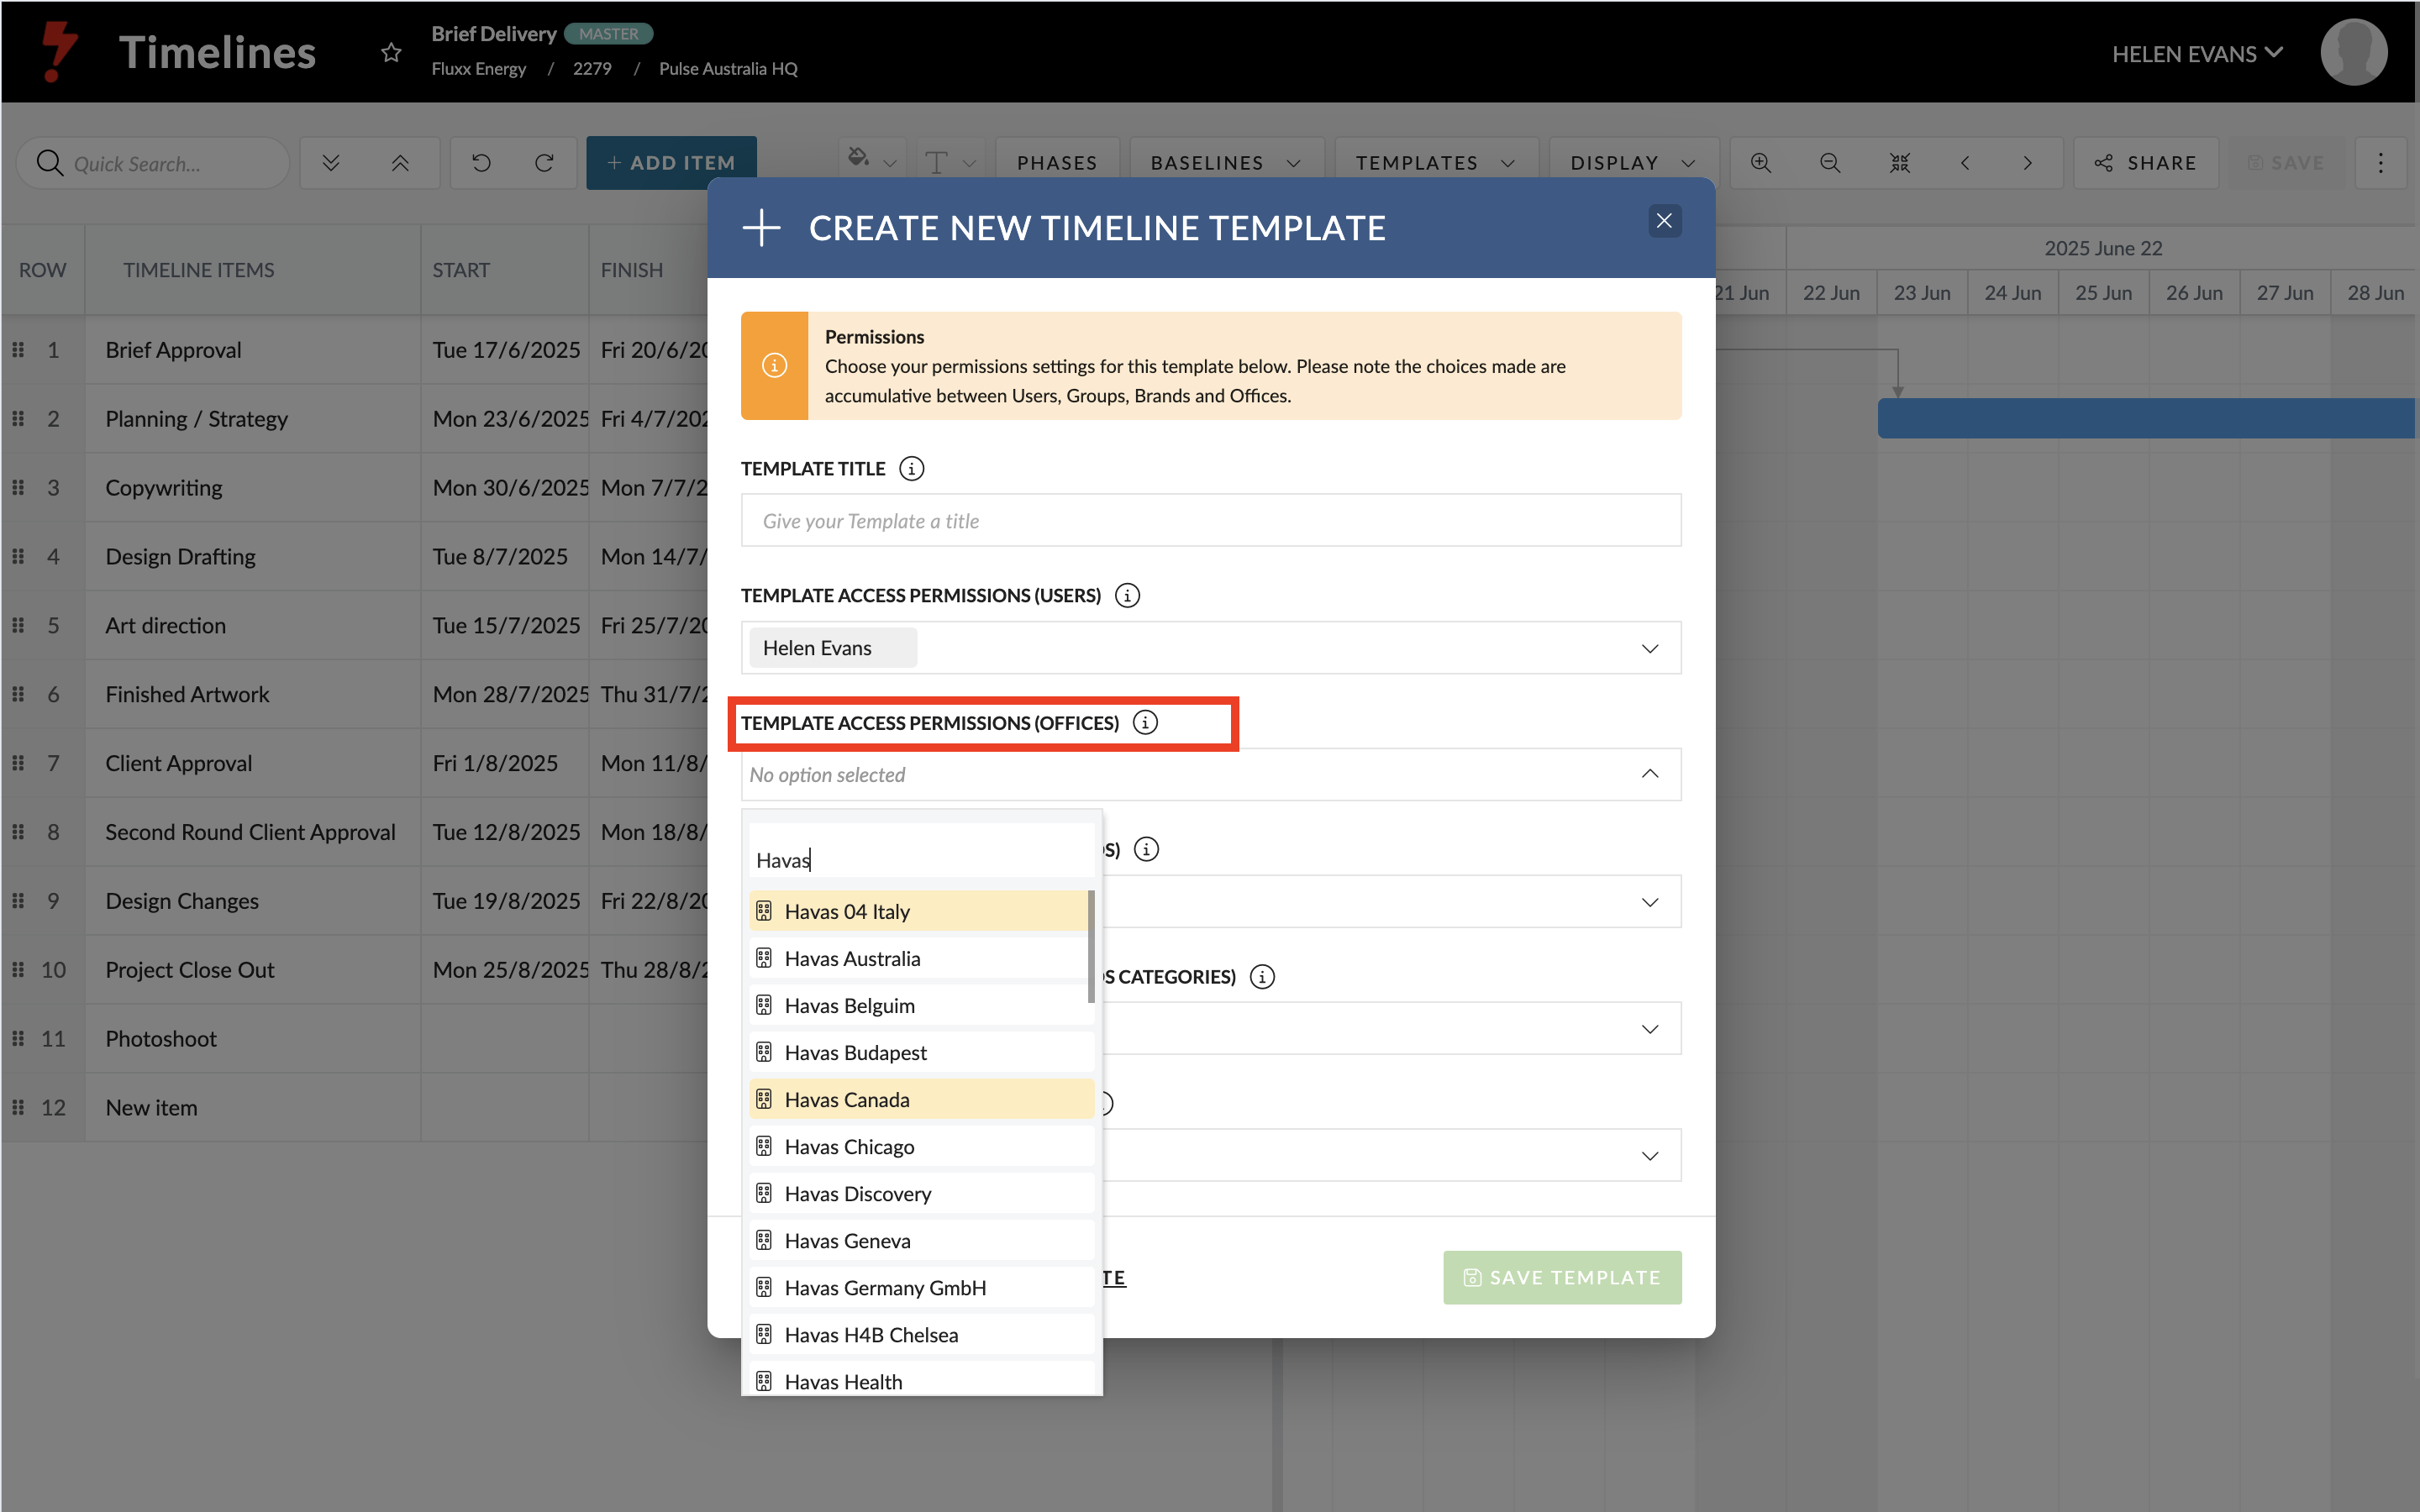
Task: Go to previous timeline period arrow
Action: 1965,162
